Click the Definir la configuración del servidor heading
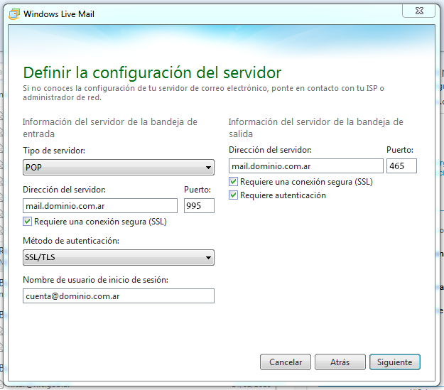Viewport: 444px width, 390px height. click(x=152, y=72)
